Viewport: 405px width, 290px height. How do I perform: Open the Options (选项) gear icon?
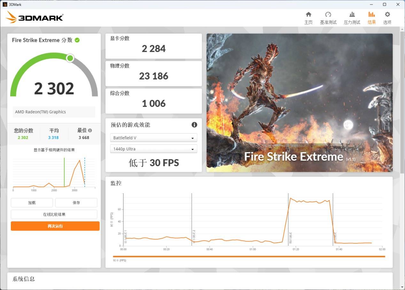tap(387, 15)
